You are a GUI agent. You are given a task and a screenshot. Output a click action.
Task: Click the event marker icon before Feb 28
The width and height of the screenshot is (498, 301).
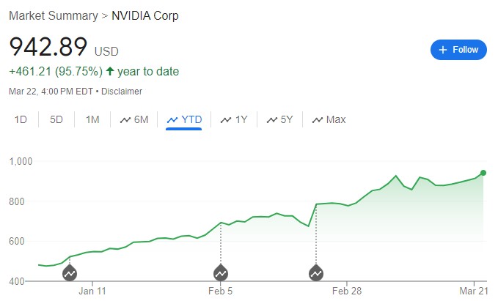pos(316,273)
